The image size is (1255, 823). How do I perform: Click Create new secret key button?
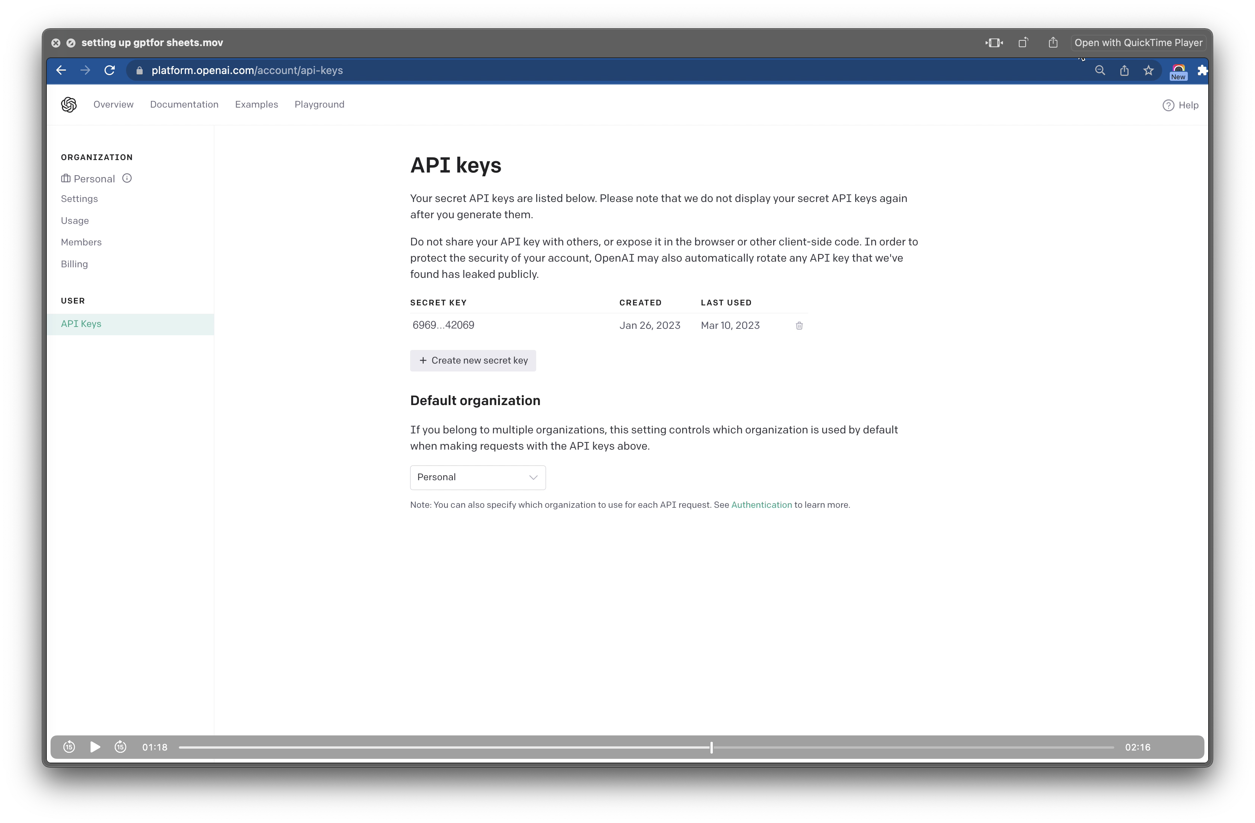tap(473, 360)
